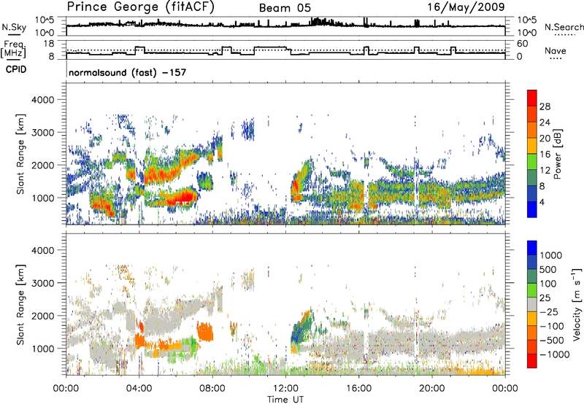Click the 'normalsound (fast) -157' text
This screenshot has width=584, height=404.
point(127,72)
